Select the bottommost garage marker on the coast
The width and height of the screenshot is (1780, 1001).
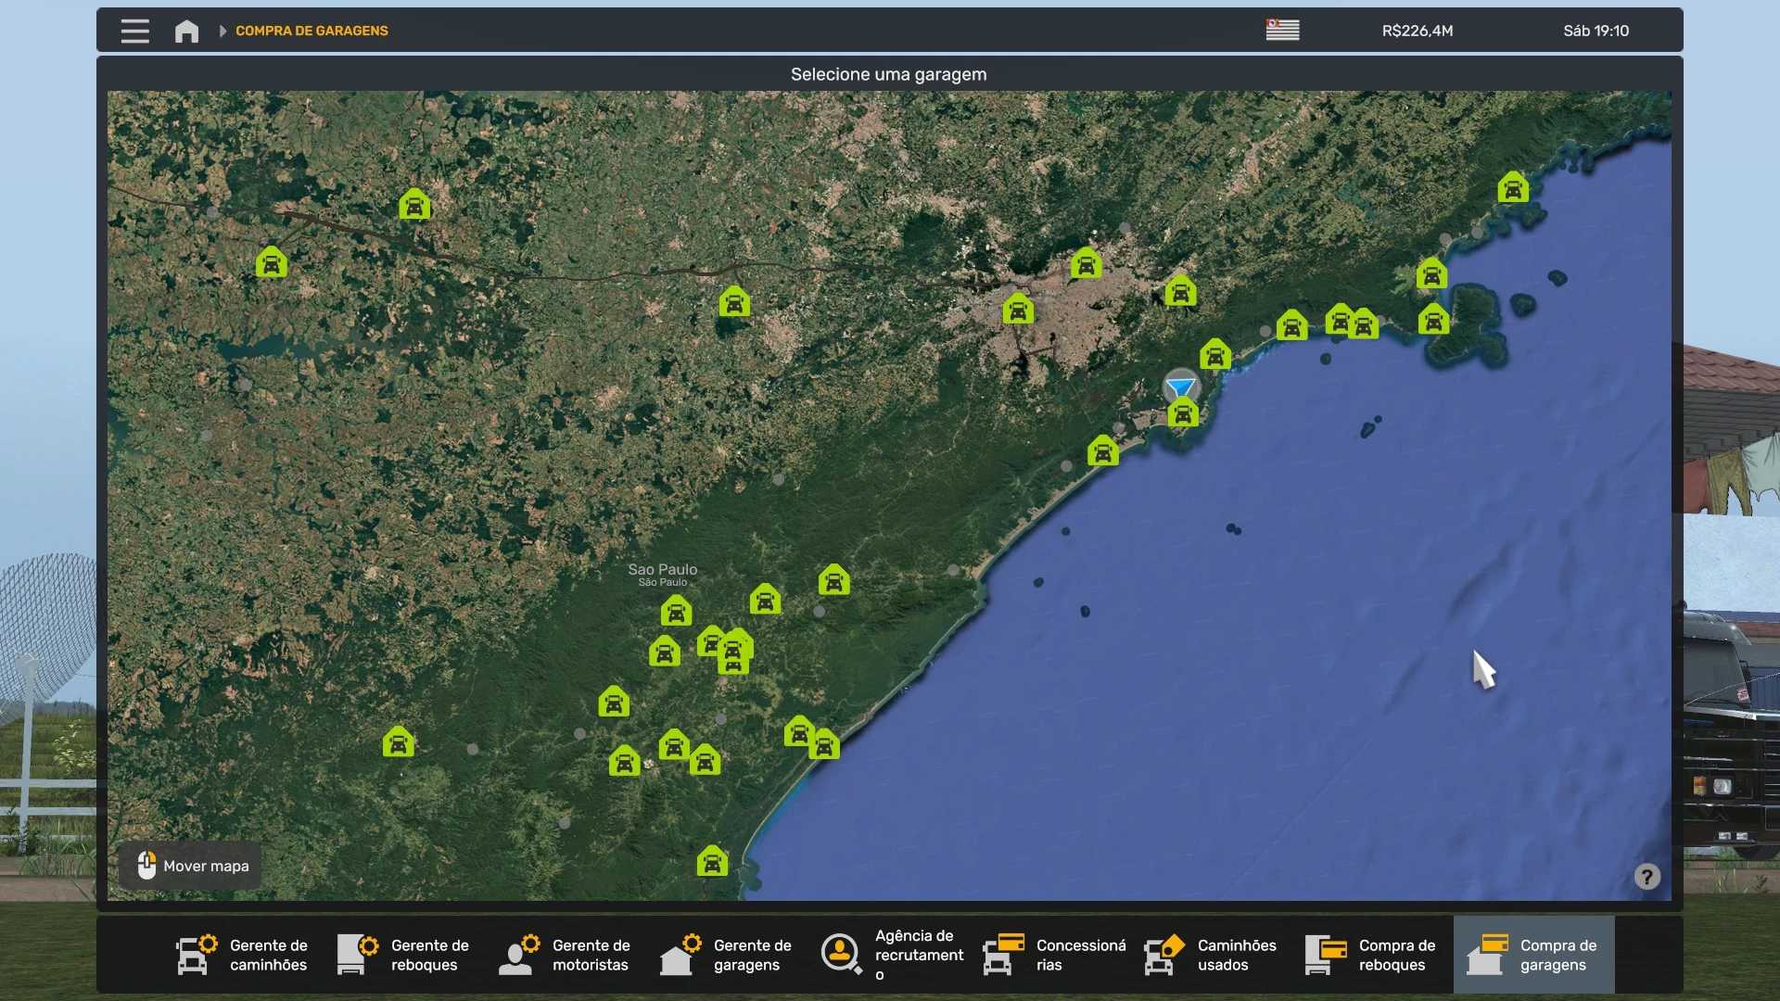tap(712, 862)
